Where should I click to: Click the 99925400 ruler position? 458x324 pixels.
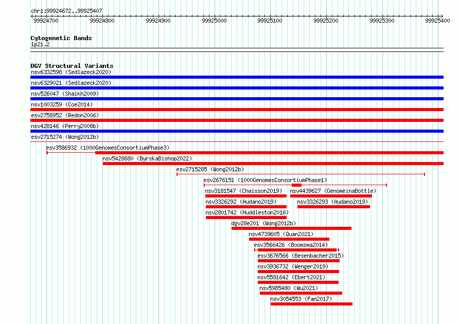pyautogui.click(x=437, y=21)
